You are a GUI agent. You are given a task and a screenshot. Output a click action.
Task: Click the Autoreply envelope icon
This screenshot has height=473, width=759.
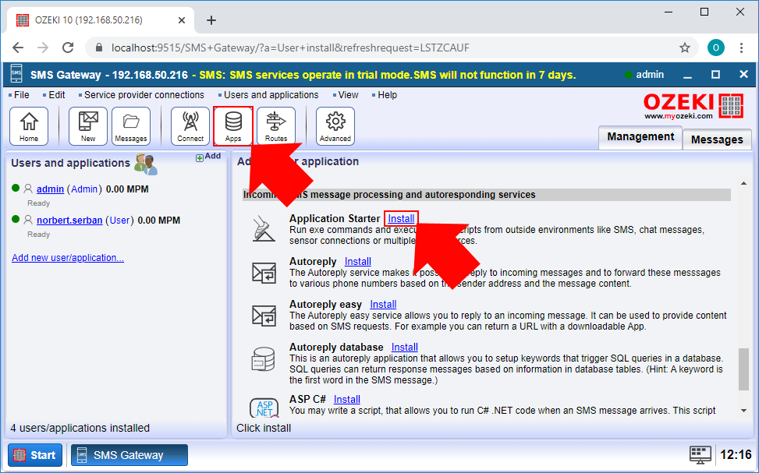click(x=264, y=273)
